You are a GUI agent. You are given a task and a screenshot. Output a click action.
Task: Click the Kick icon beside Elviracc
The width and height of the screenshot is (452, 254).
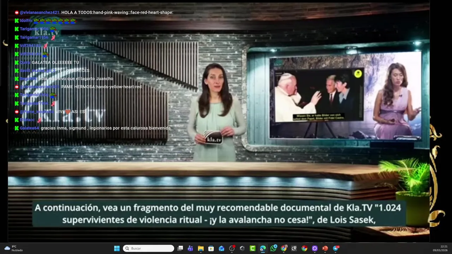(17, 120)
